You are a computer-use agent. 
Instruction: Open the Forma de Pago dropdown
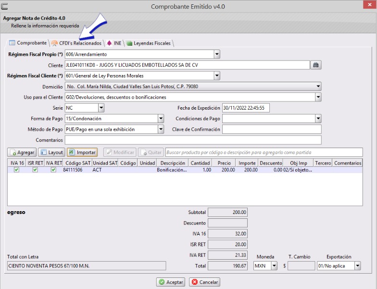[161, 118]
